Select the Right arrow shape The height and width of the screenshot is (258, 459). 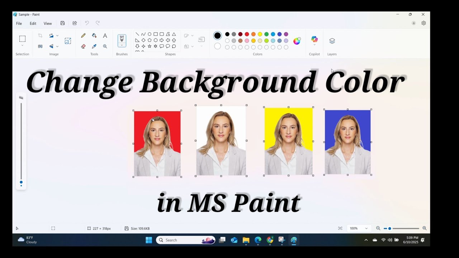[162, 40]
